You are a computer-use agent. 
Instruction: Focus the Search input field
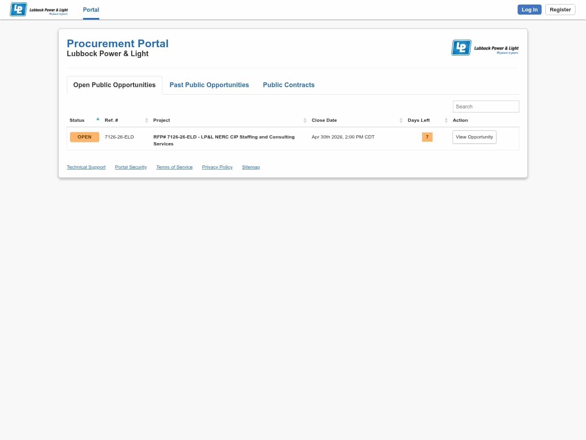485,106
